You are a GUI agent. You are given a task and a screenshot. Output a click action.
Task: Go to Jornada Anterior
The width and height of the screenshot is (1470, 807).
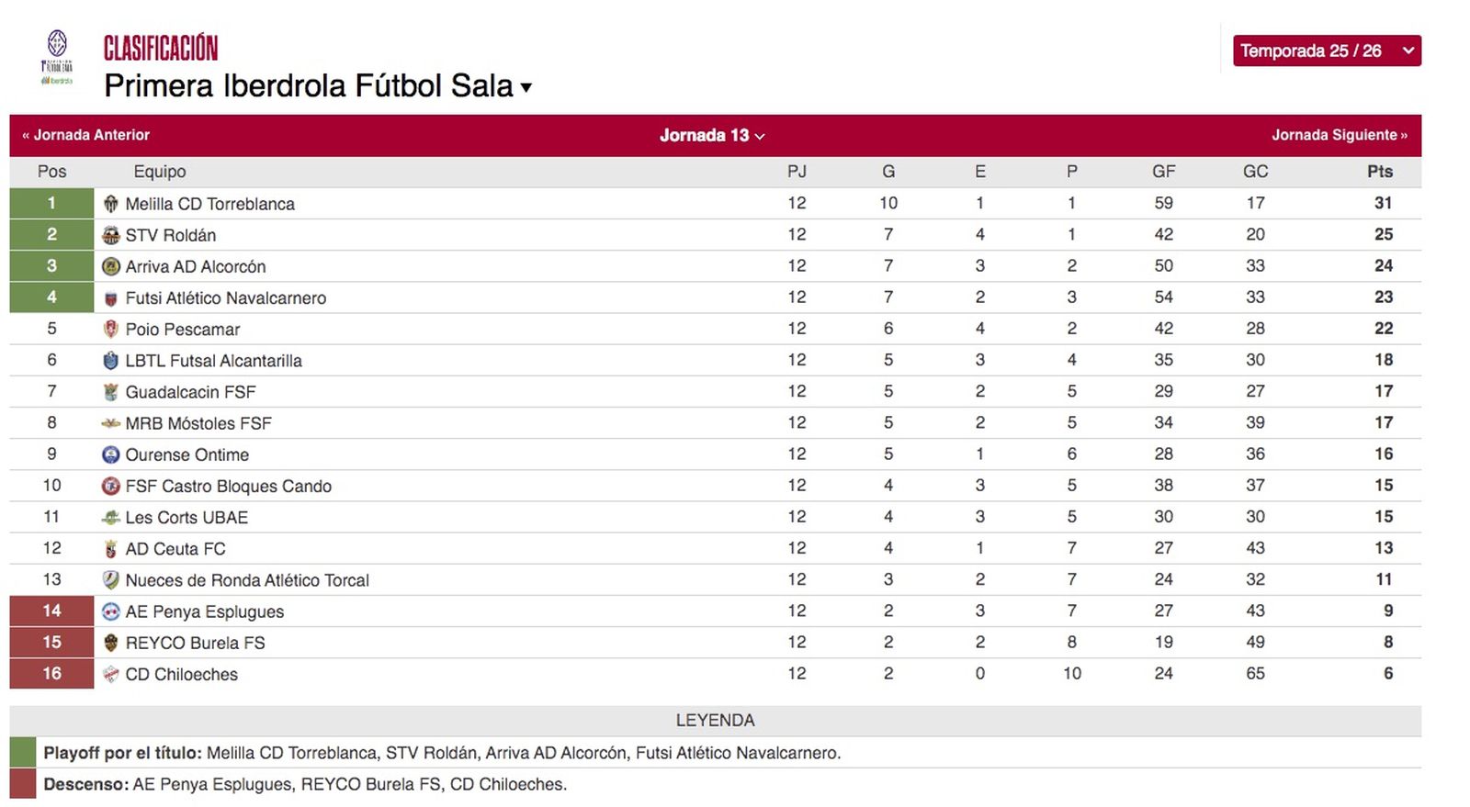click(85, 135)
